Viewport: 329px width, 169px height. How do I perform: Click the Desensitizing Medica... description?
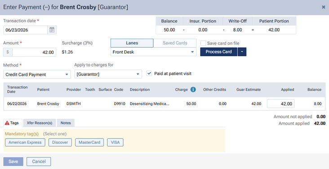coord(150,104)
